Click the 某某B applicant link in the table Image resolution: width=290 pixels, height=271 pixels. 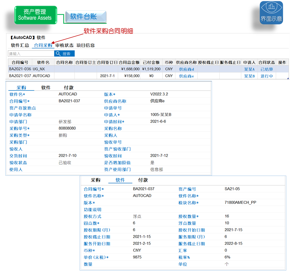(249, 76)
